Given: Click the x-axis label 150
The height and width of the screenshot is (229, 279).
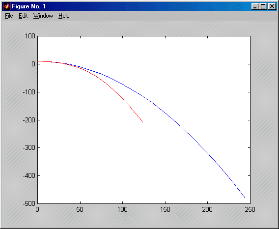Looking at the screenshot, I should pos(165,210).
